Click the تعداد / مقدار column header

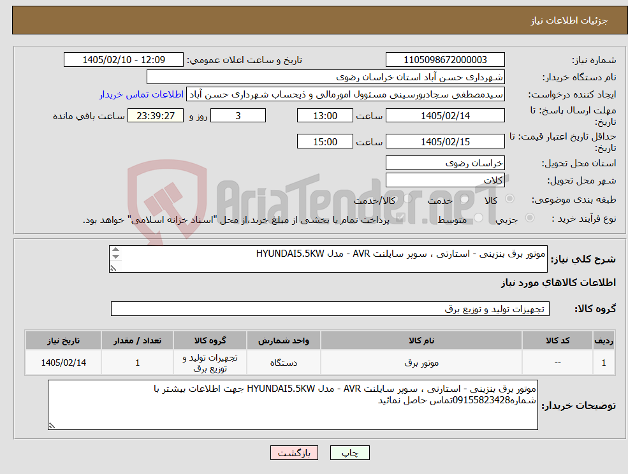pos(137,340)
